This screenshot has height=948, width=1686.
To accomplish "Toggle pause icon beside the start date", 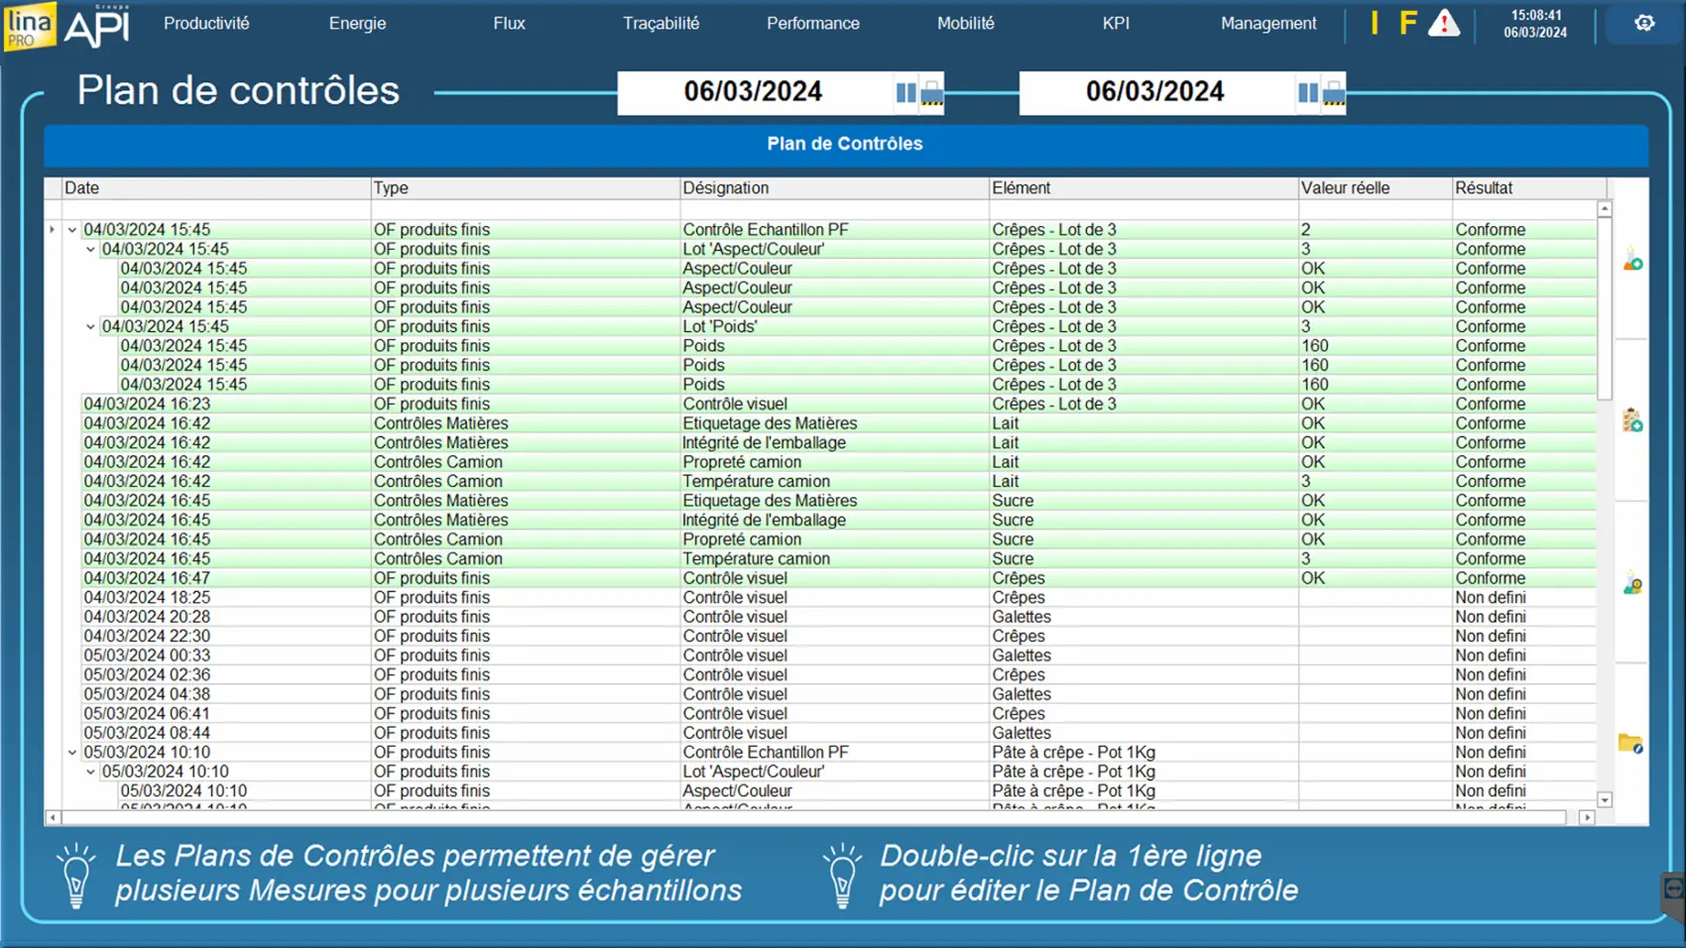I will tap(905, 93).
